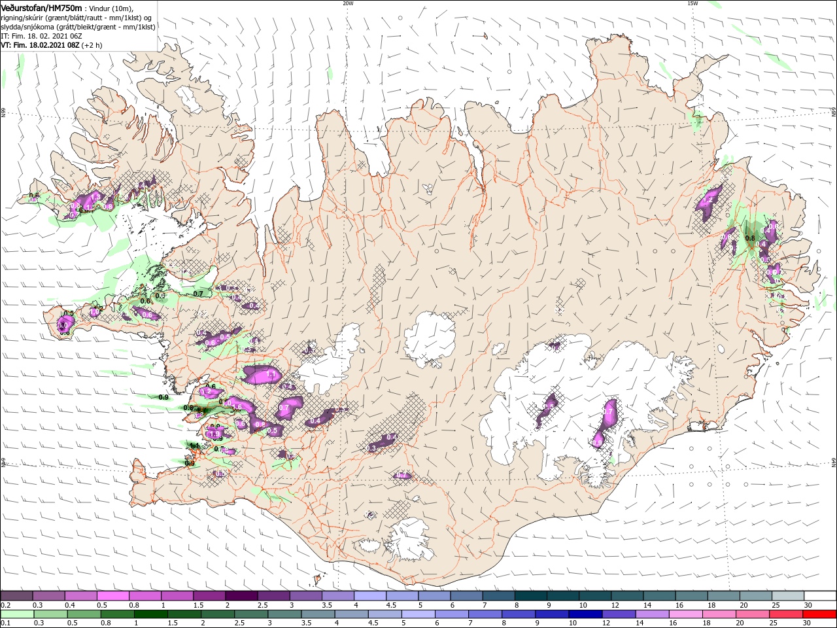Choose the 14 mm swatch in the snow row
837x628 pixels.
coord(658,596)
